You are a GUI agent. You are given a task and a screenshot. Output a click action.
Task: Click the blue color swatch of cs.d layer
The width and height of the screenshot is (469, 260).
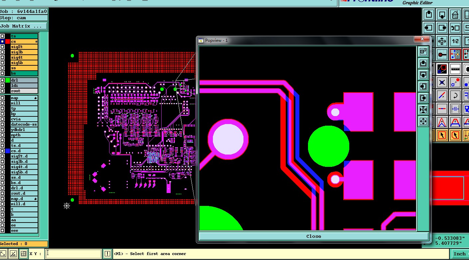(8, 151)
